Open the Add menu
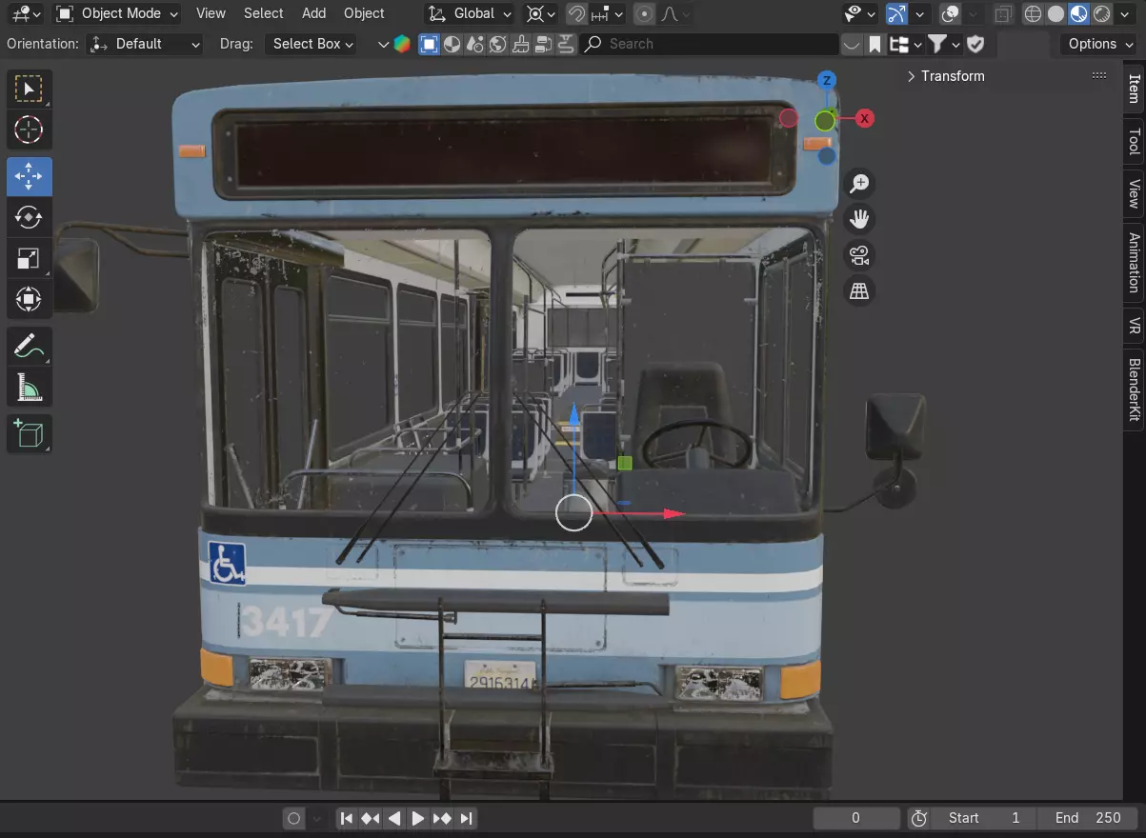Image resolution: width=1146 pixels, height=838 pixels. pos(313,14)
